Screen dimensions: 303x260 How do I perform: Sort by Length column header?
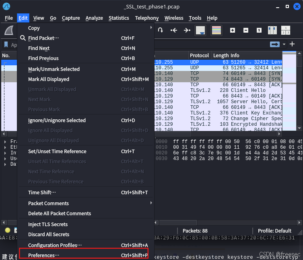coord(221,55)
